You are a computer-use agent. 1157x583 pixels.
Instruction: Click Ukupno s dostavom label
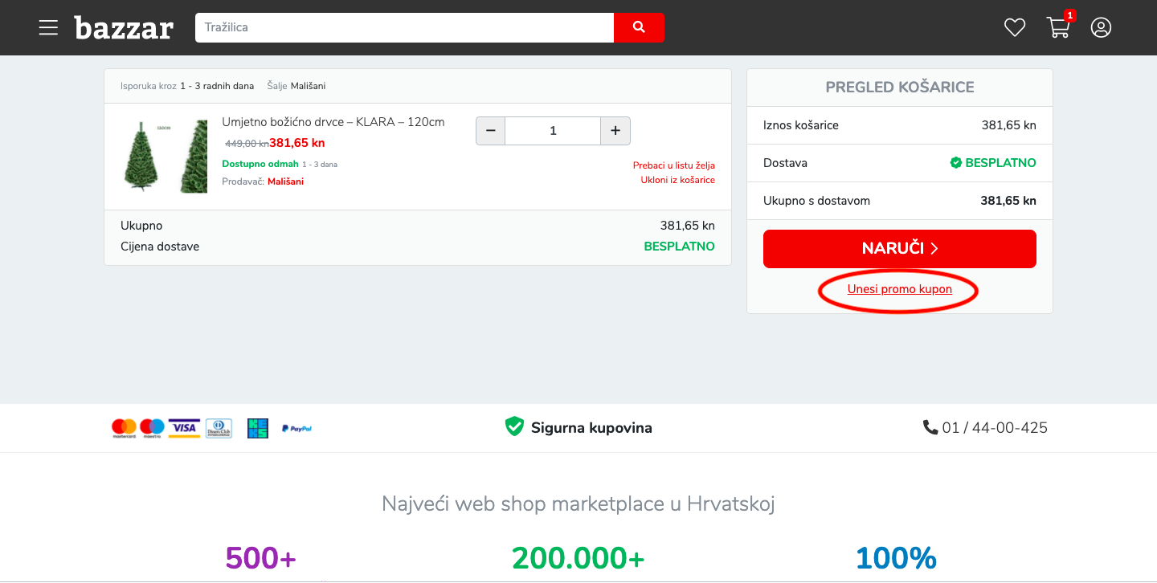(x=816, y=201)
